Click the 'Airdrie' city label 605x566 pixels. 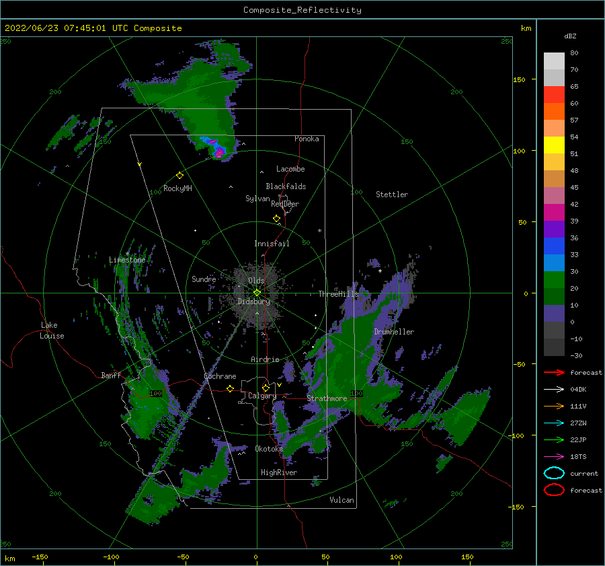pos(265,359)
